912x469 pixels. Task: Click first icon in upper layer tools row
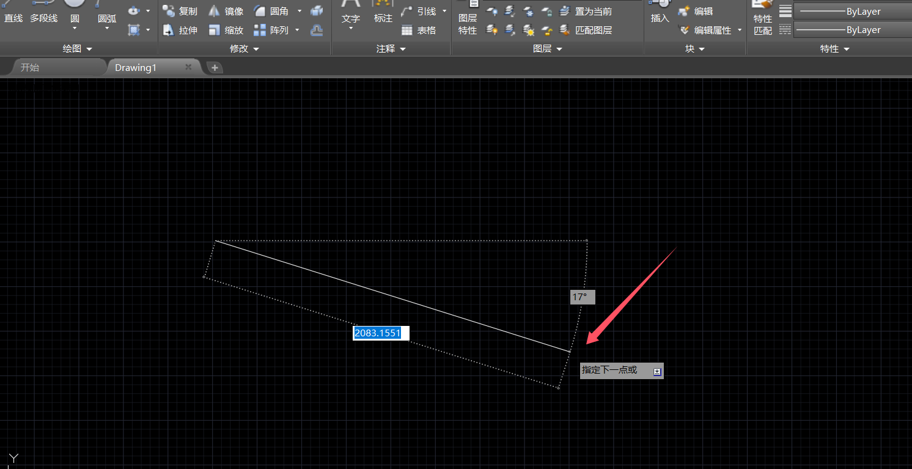492,11
